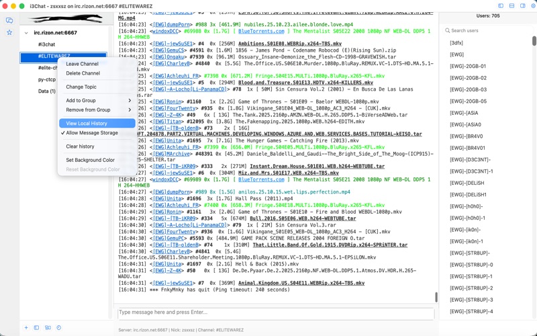Select View Local History menu entry

click(97, 123)
